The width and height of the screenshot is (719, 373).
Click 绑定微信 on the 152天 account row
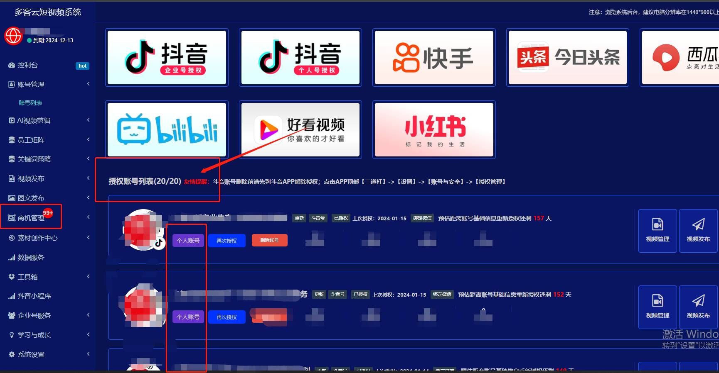coord(442,294)
